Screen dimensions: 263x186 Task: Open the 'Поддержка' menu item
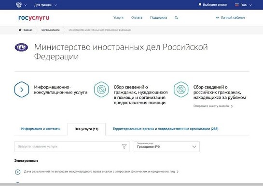tap(158, 17)
